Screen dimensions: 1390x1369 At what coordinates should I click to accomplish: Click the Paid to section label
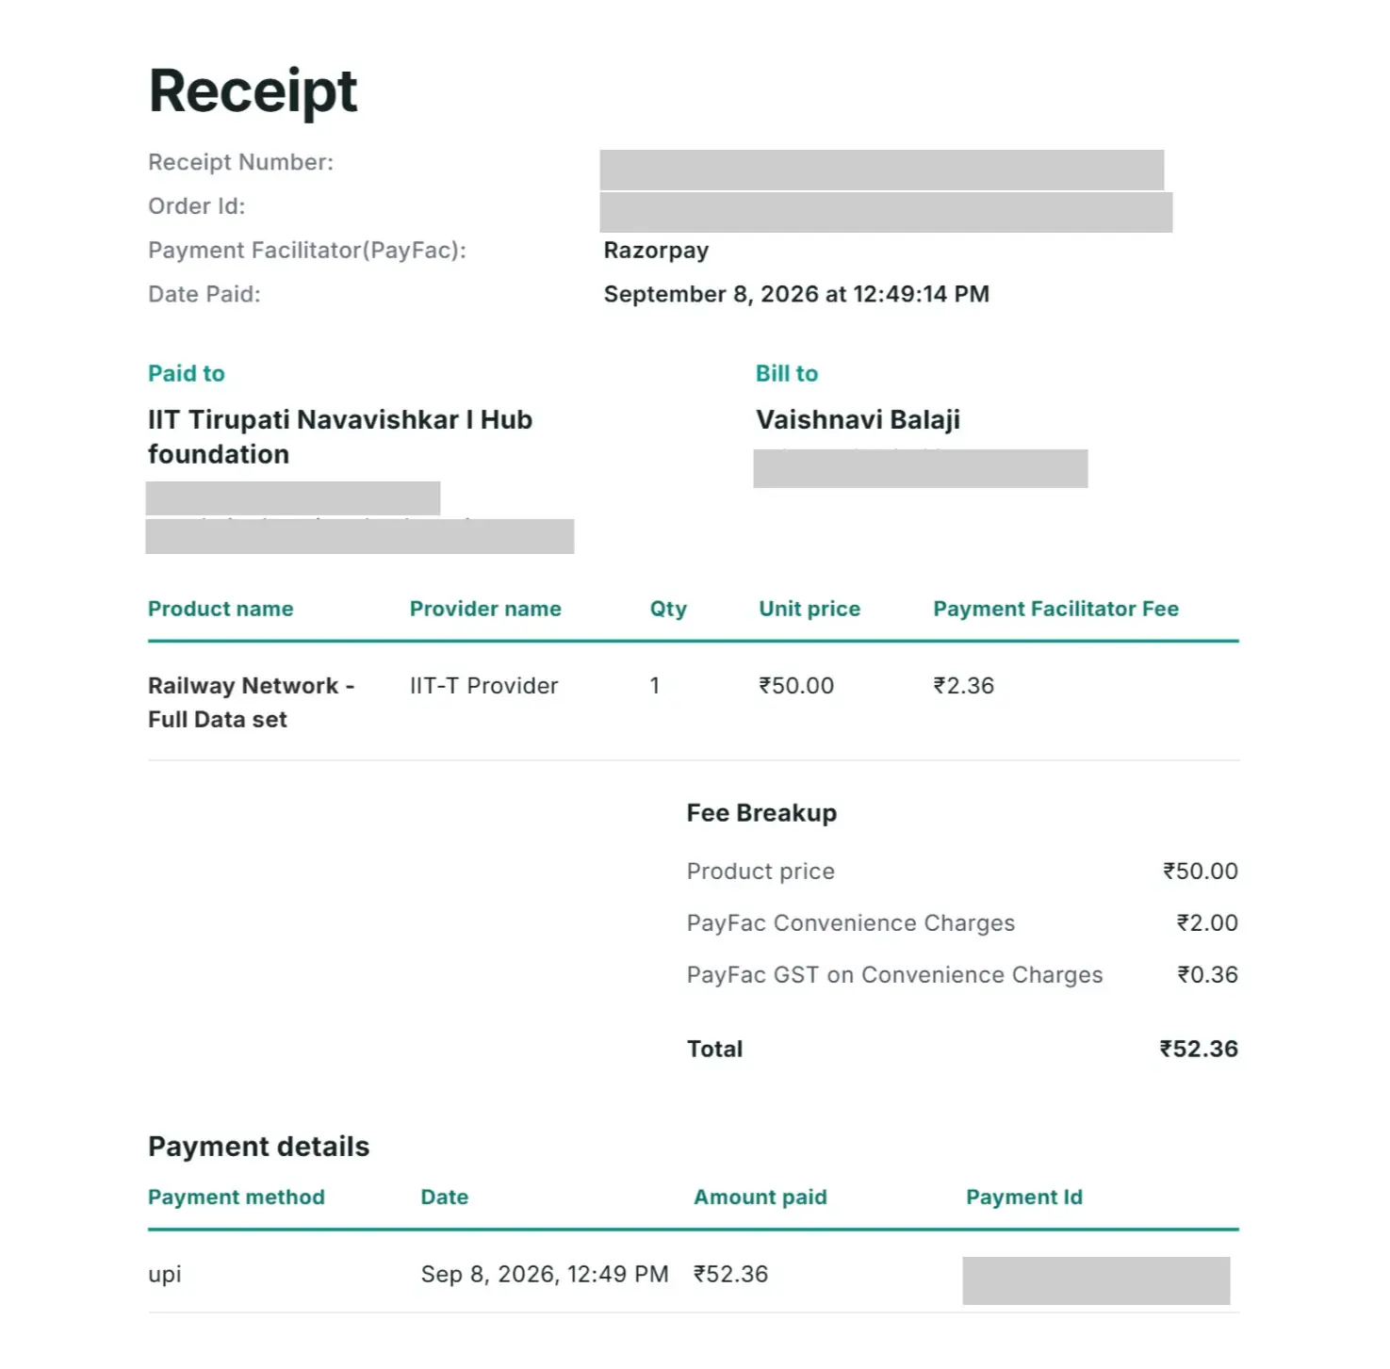click(x=187, y=373)
